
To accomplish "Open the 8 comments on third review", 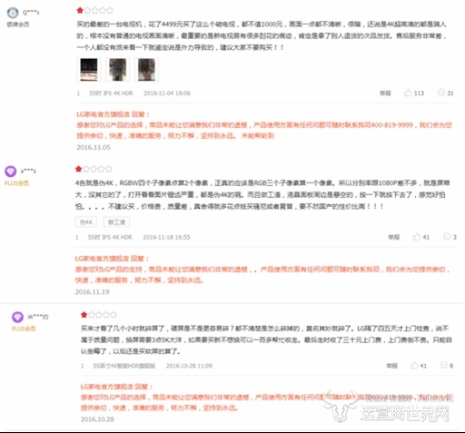I will tap(447, 365).
